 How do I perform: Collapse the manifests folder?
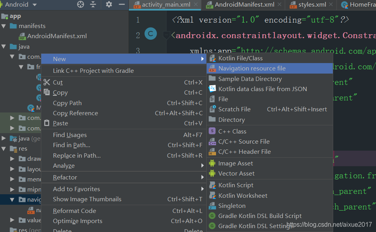tap(4, 26)
